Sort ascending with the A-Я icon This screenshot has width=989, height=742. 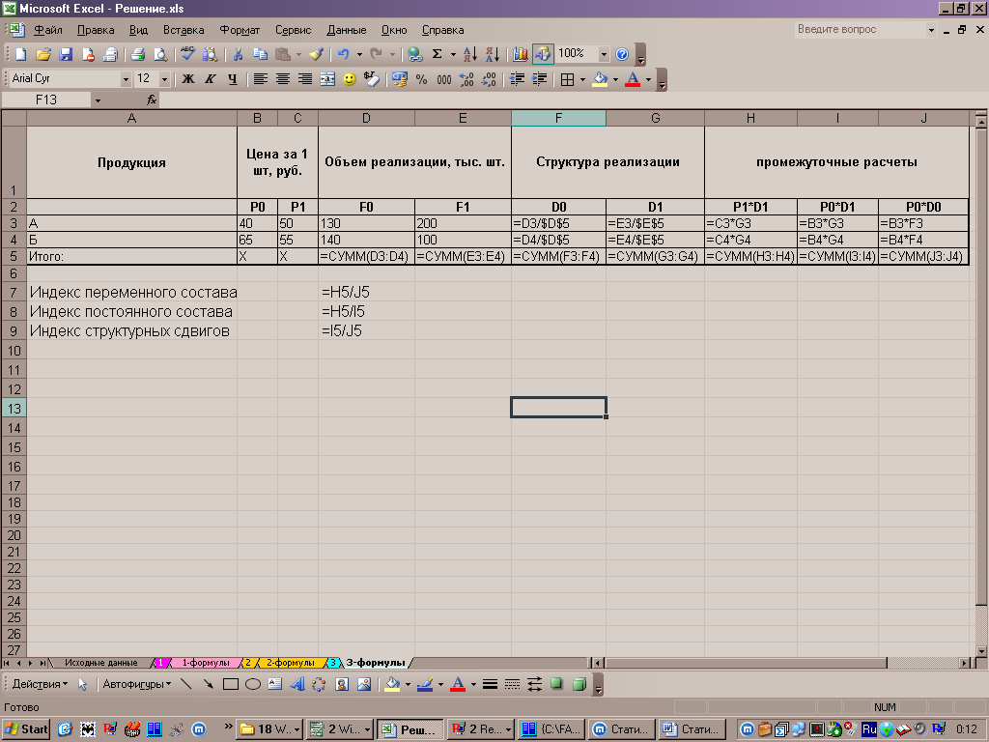coord(470,54)
